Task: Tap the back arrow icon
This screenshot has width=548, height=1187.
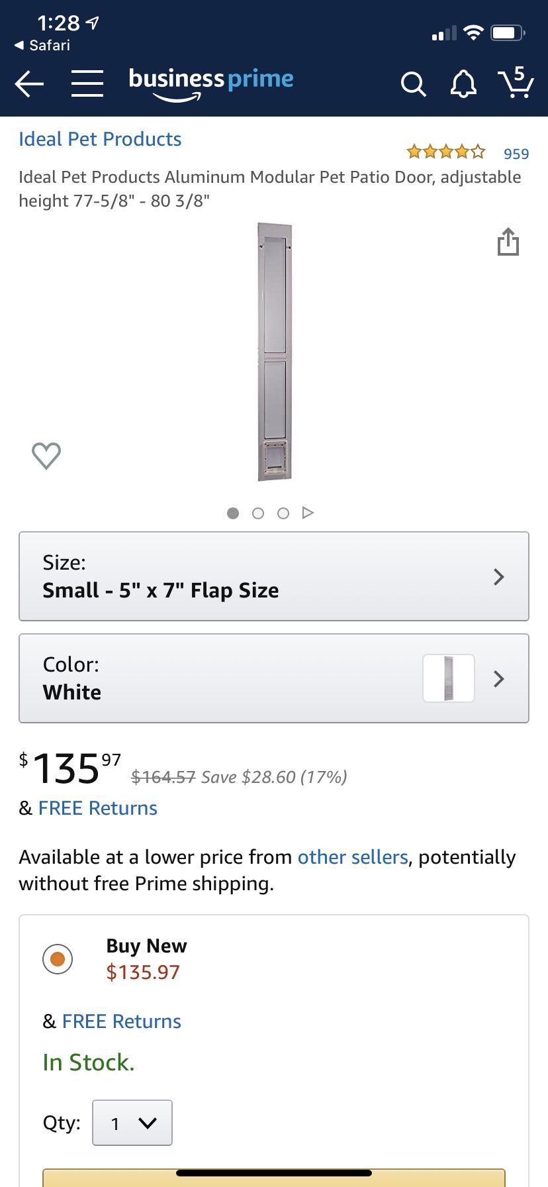Action: [29, 84]
